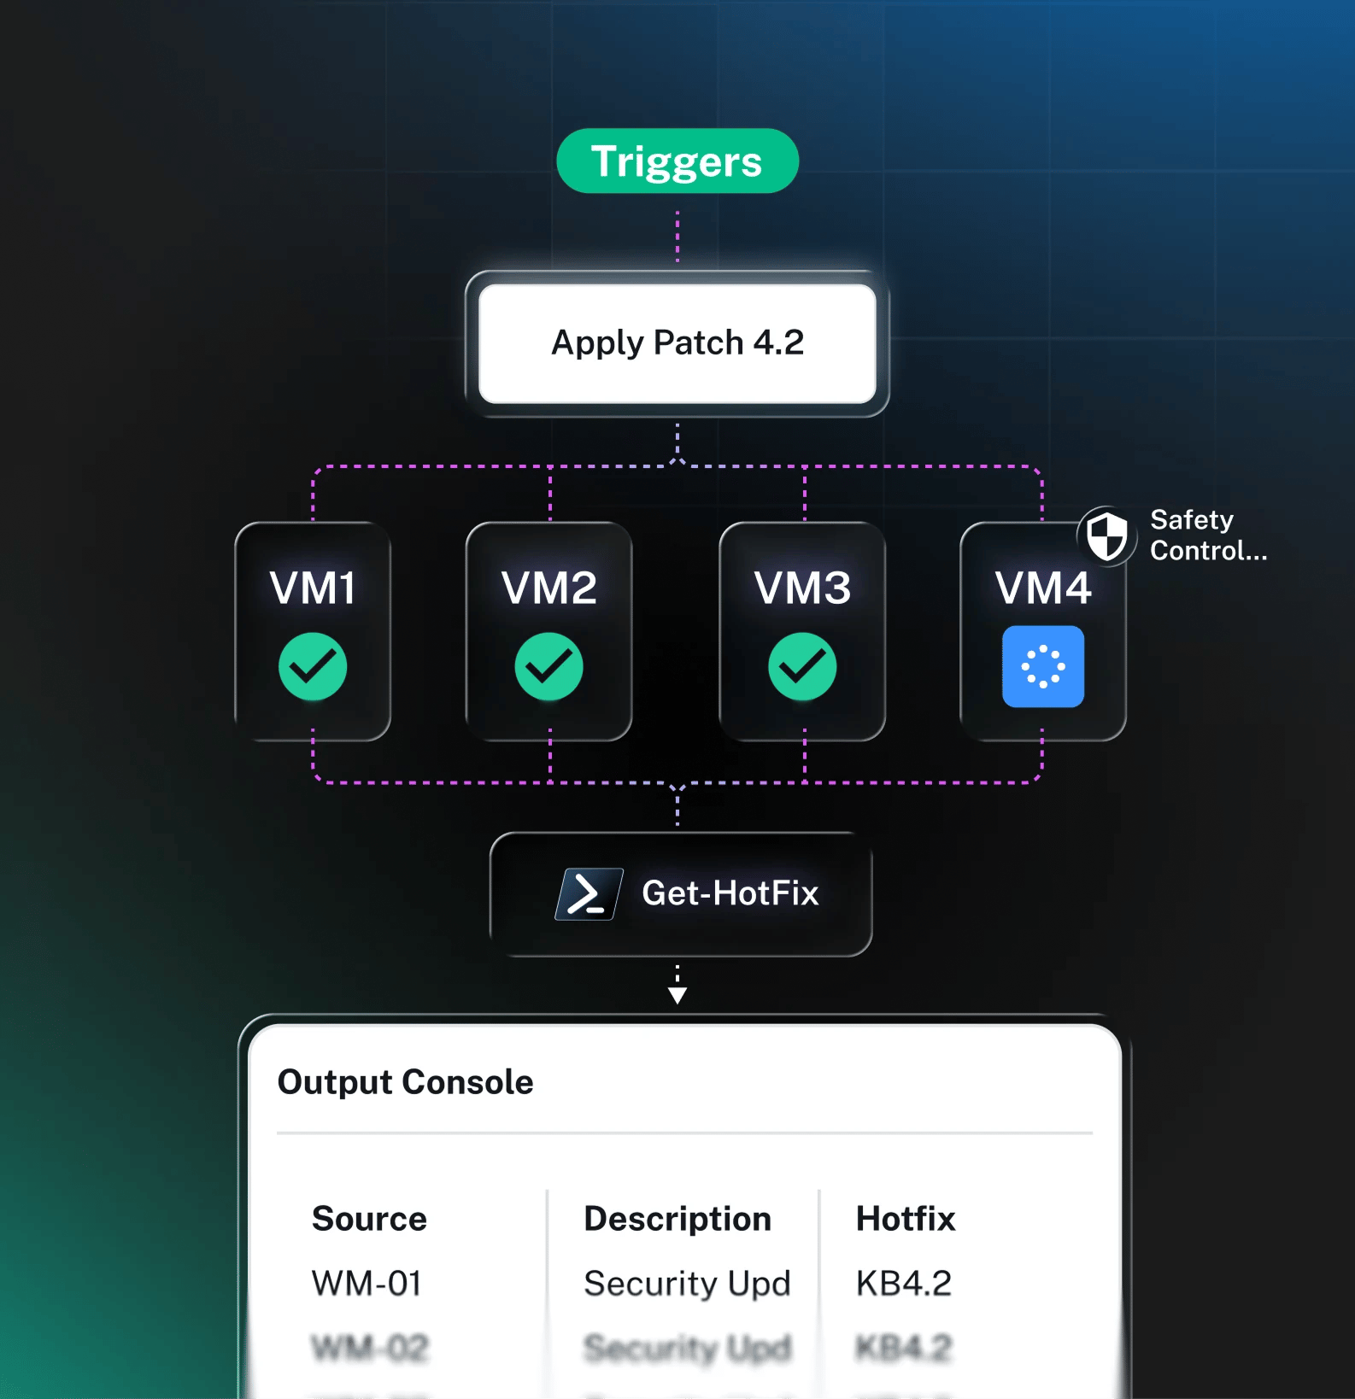Click the Hotfix column header
Image resolution: width=1355 pixels, height=1399 pixels.
pos(906,1219)
